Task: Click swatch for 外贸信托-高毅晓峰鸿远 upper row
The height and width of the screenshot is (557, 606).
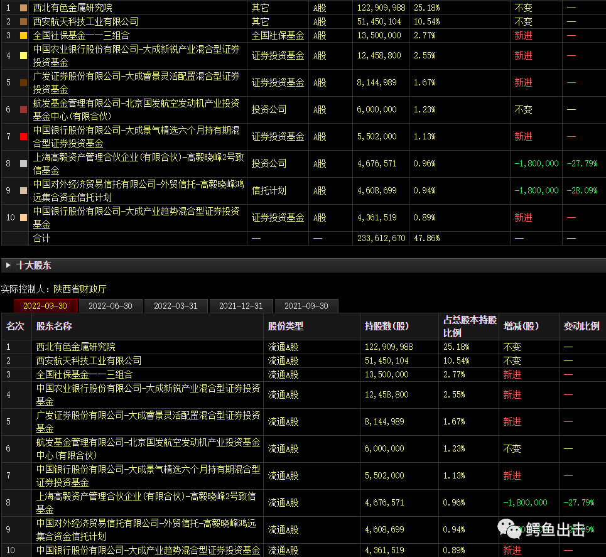Action: point(24,190)
